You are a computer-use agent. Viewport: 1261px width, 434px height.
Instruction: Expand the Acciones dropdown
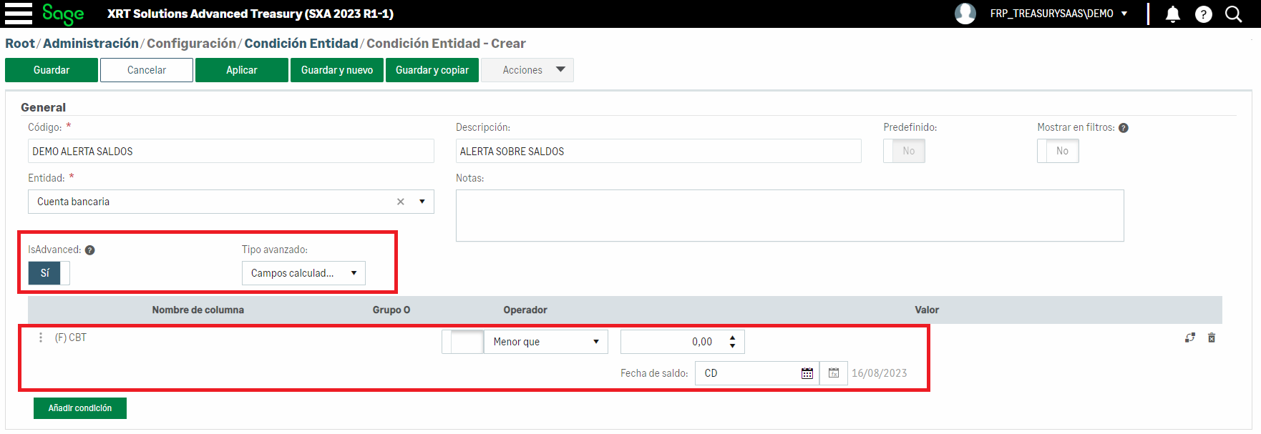(x=527, y=70)
